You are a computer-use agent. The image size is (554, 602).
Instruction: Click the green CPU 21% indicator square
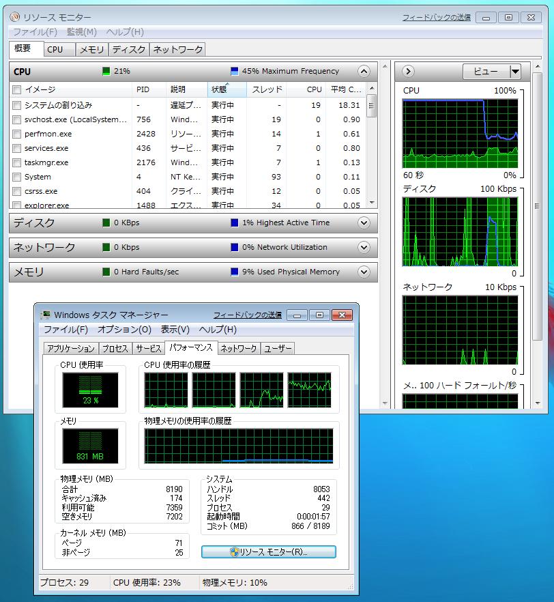click(106, 71)
